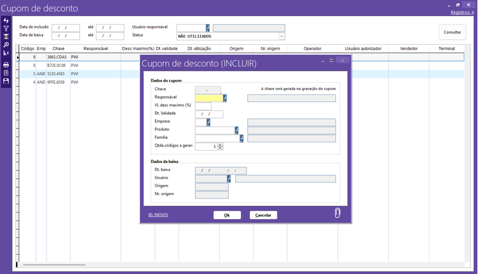Screen dimensions: 478x274
Task: Click the refresh arrows icon in sidebar
Action: (x=6, y=20)
